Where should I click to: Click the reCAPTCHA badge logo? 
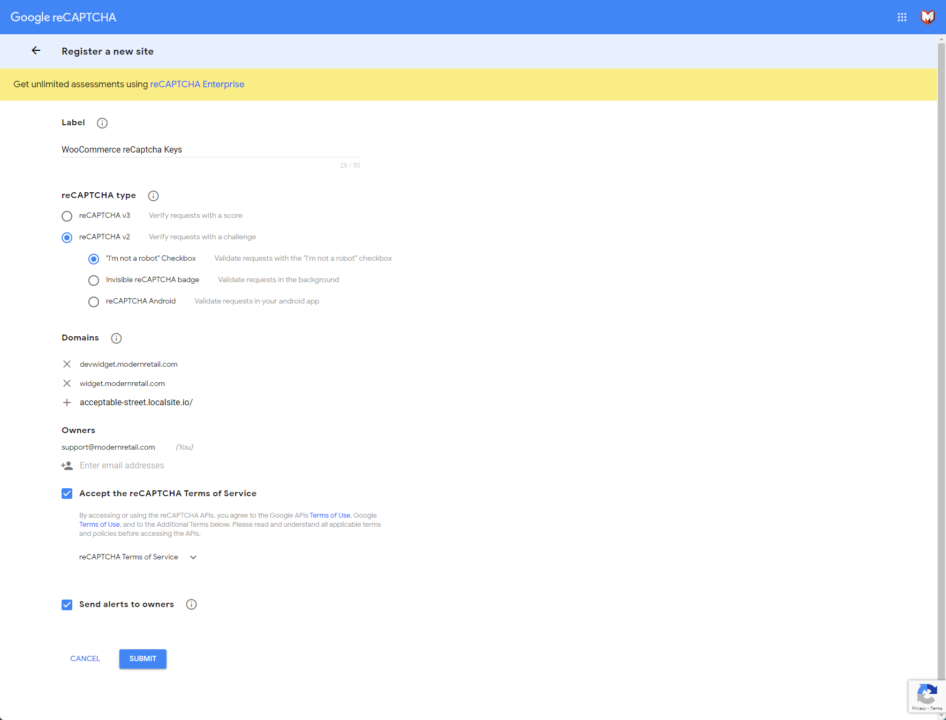click(x=927, y=694)
